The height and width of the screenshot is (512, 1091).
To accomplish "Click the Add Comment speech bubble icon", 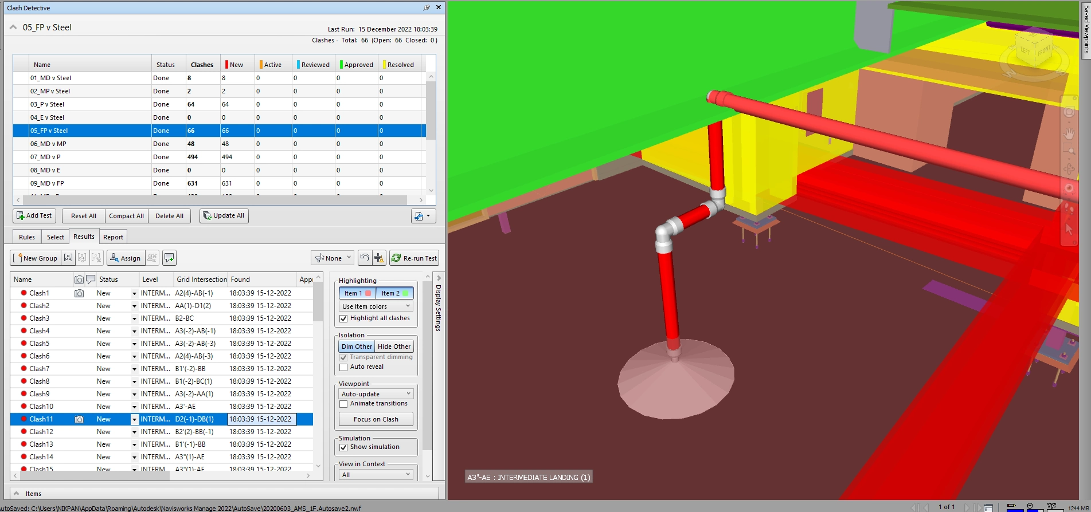I will coord(169,258).
